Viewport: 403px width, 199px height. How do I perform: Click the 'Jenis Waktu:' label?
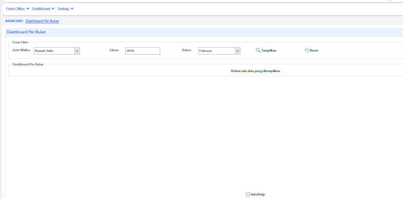click(21, 50)
